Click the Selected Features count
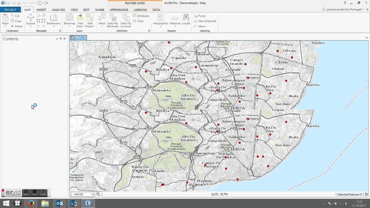 pos(349,194)
